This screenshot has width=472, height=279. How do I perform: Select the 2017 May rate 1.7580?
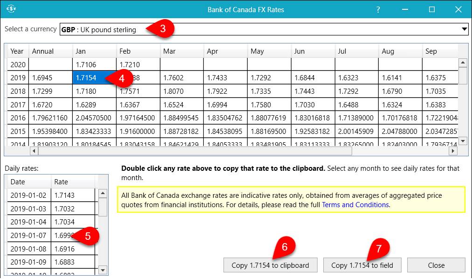coord(270,105)
